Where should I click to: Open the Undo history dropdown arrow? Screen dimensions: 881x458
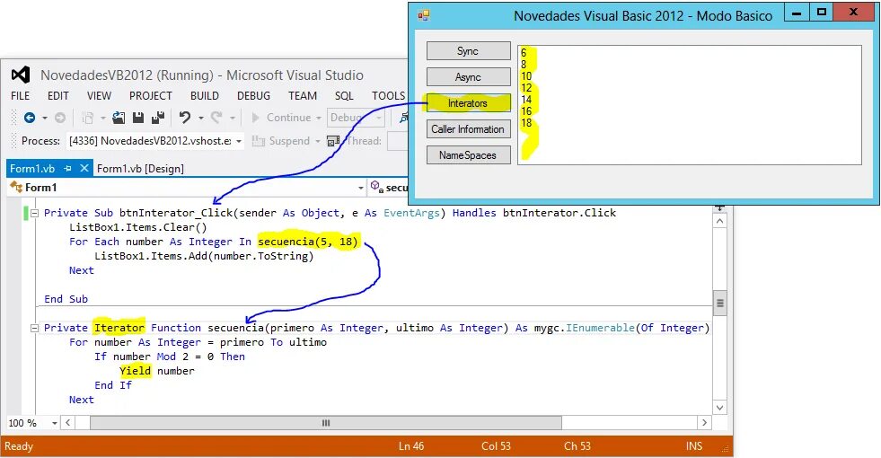[200, 118]
